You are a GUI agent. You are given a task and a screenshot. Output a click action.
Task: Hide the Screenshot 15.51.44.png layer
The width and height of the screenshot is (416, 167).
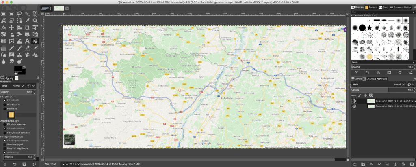pos(354,101)
